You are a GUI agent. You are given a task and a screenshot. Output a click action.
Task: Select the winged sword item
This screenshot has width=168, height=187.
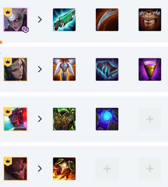coord(64,70)
